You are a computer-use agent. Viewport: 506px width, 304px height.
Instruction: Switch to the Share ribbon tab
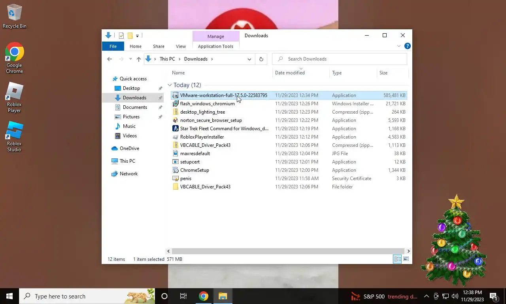[x=159, y=46]
